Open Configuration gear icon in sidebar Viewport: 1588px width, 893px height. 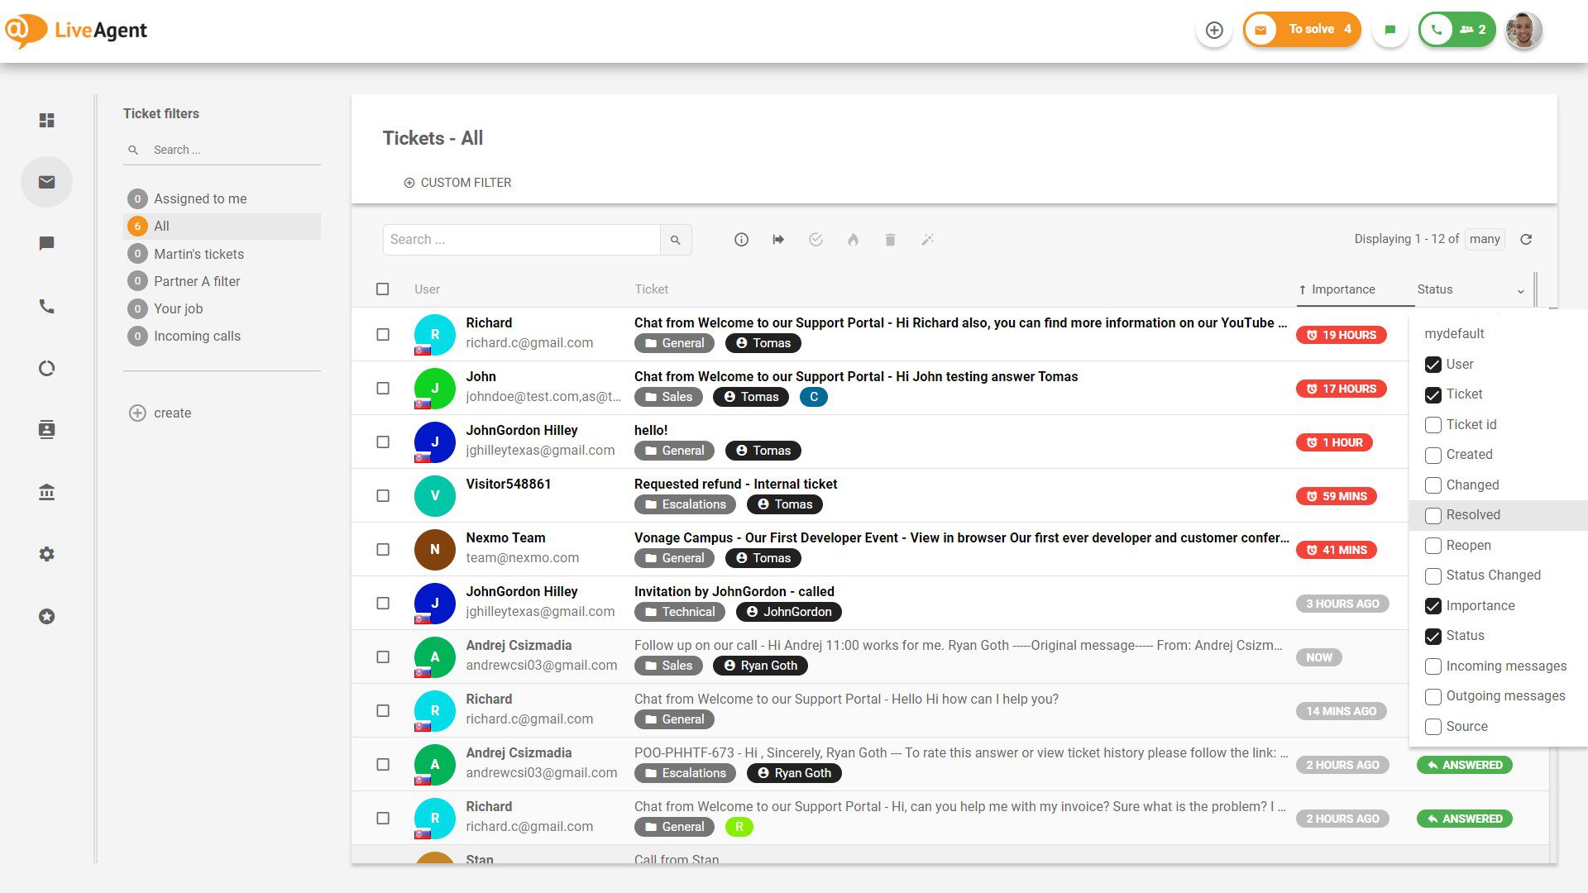(x=46, y=554)
